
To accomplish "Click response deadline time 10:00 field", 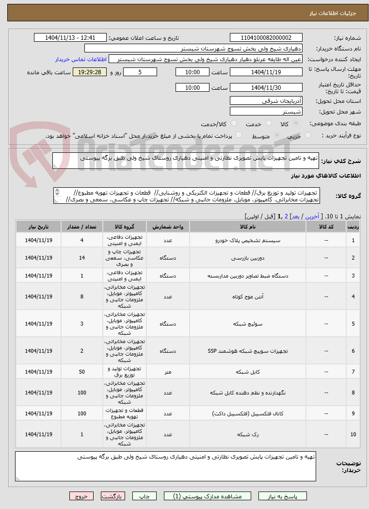I will tap(193, 72).
